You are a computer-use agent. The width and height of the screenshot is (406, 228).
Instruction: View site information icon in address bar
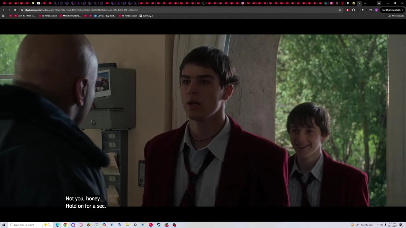[x=22, y=10]
